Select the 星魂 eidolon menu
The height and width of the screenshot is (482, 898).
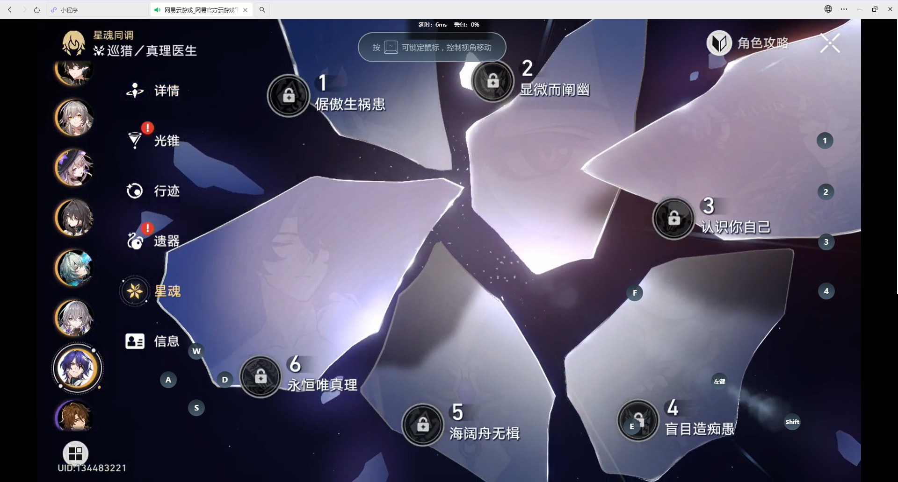coord(151,291)
